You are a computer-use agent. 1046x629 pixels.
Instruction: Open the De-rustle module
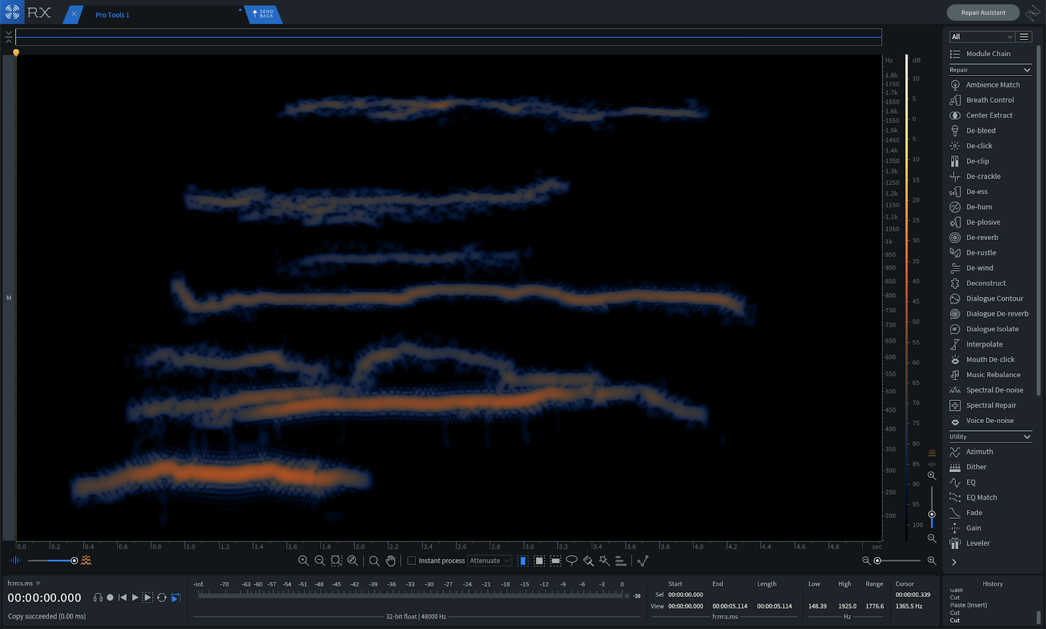point(990,252)
